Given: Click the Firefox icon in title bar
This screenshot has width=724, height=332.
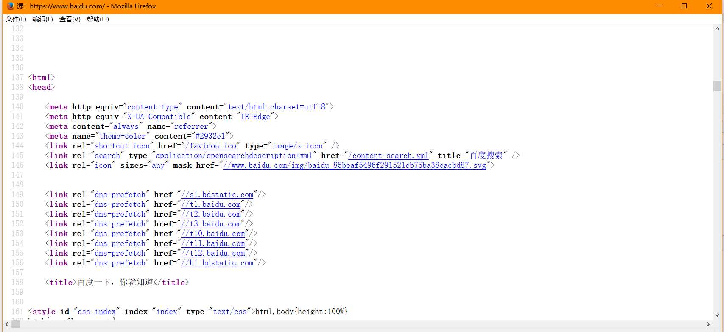Looking at the screenshot, I should coord(10,6).
